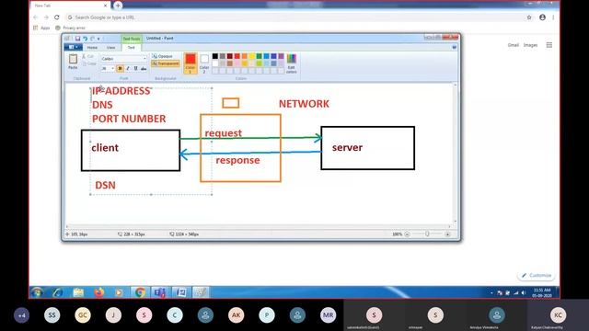Click the zoom slider handle in Paint status bar

point(427,234)
